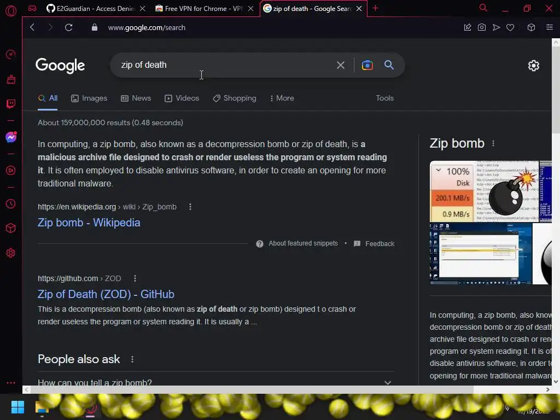This screenshot has height=420, width=560.
Task: Open Zip bomb - Wikipedia link
Action: (x=89, y=223)
